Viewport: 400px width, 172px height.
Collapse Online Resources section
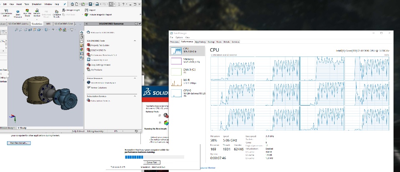tap(135, 79)
